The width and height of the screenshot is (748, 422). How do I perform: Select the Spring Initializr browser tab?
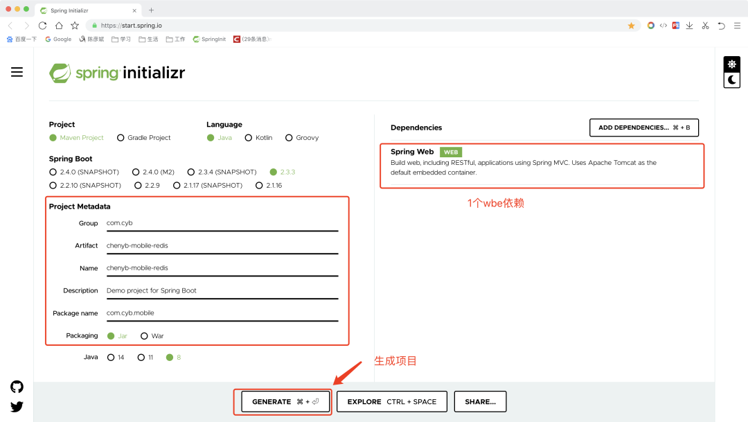[87, 10]
